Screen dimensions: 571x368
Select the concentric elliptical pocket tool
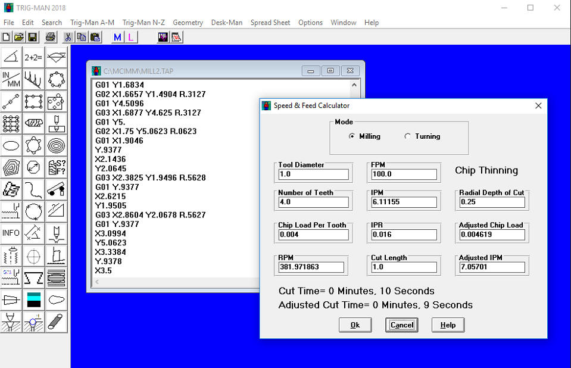pos(56,146)
